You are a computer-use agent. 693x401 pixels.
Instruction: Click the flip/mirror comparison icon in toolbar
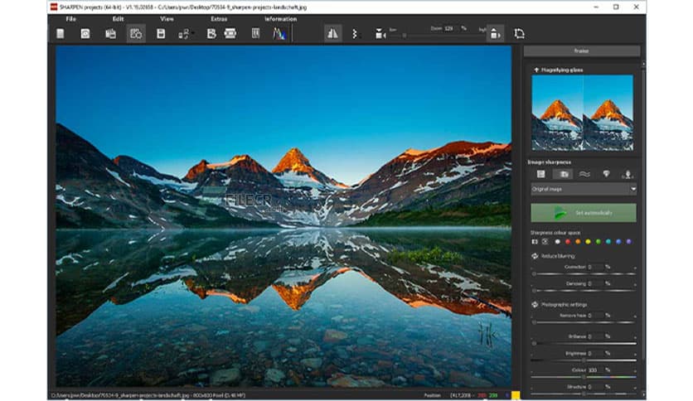coord(332,34)
